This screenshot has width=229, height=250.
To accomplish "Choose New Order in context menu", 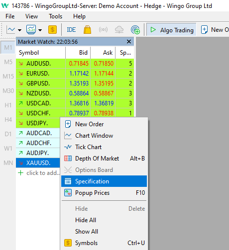I will click(104, 124).
